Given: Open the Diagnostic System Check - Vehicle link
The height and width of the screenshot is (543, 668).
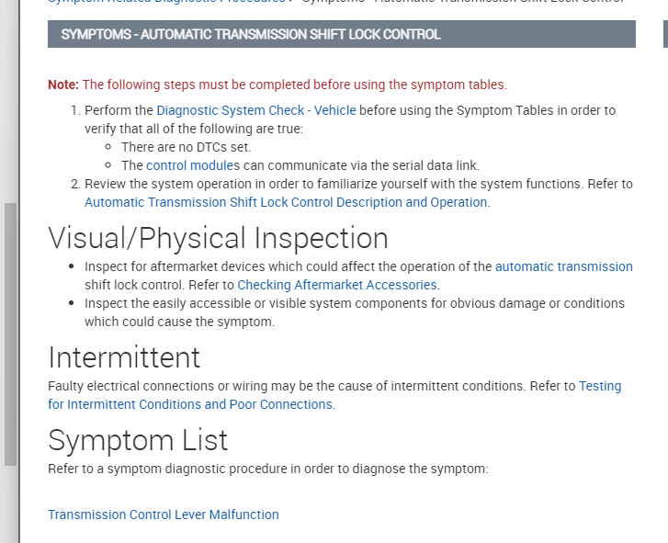Looking at the screenshot, I should tap(256, 110).
